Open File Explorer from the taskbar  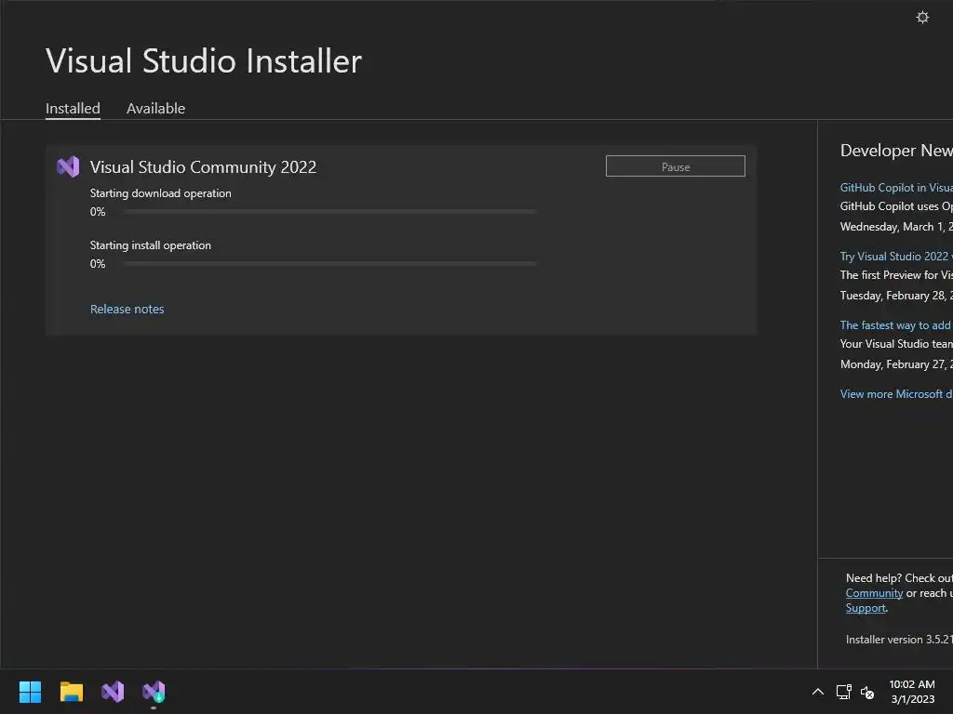coord(71,692)
